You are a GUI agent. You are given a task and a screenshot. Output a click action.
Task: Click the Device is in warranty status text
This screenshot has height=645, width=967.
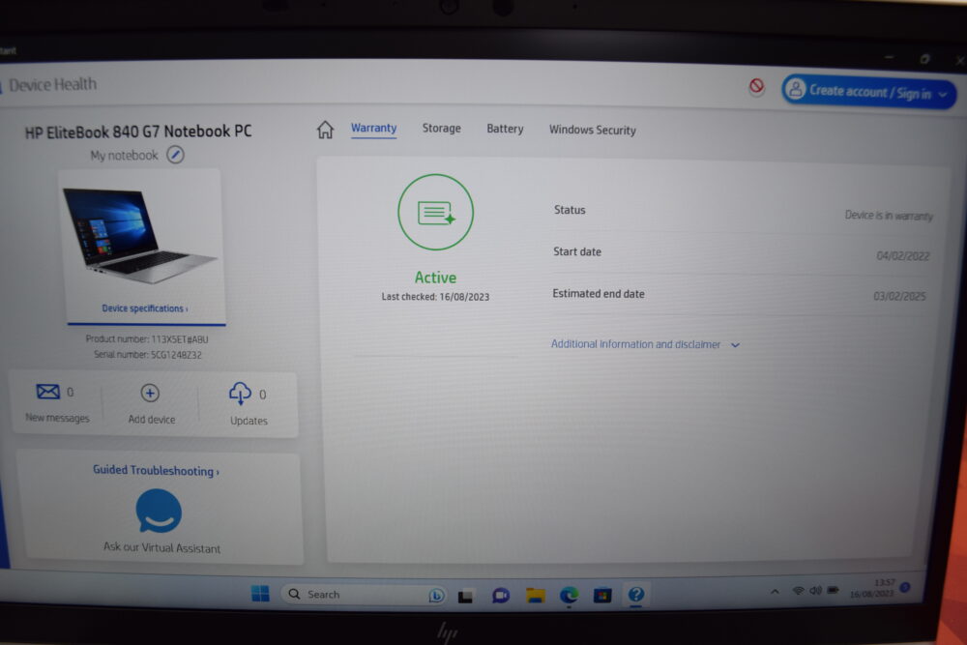click(x=889, y=216)
